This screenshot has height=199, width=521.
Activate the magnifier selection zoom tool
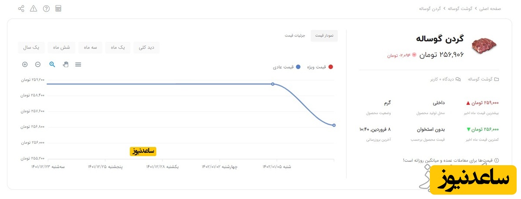(52, 65)
